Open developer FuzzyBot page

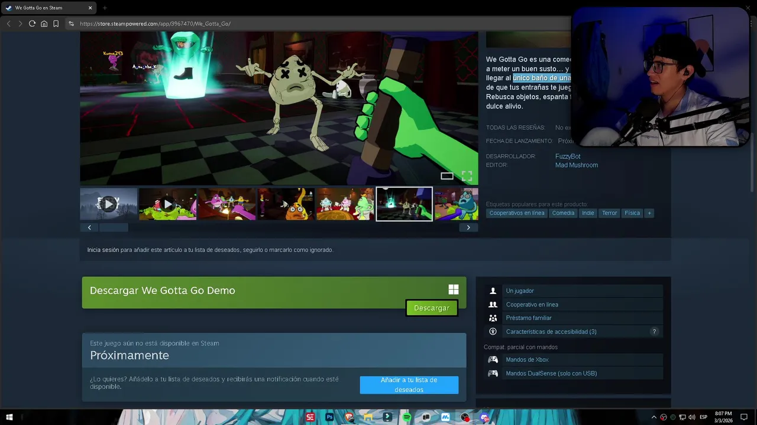(x=568, y=156)
